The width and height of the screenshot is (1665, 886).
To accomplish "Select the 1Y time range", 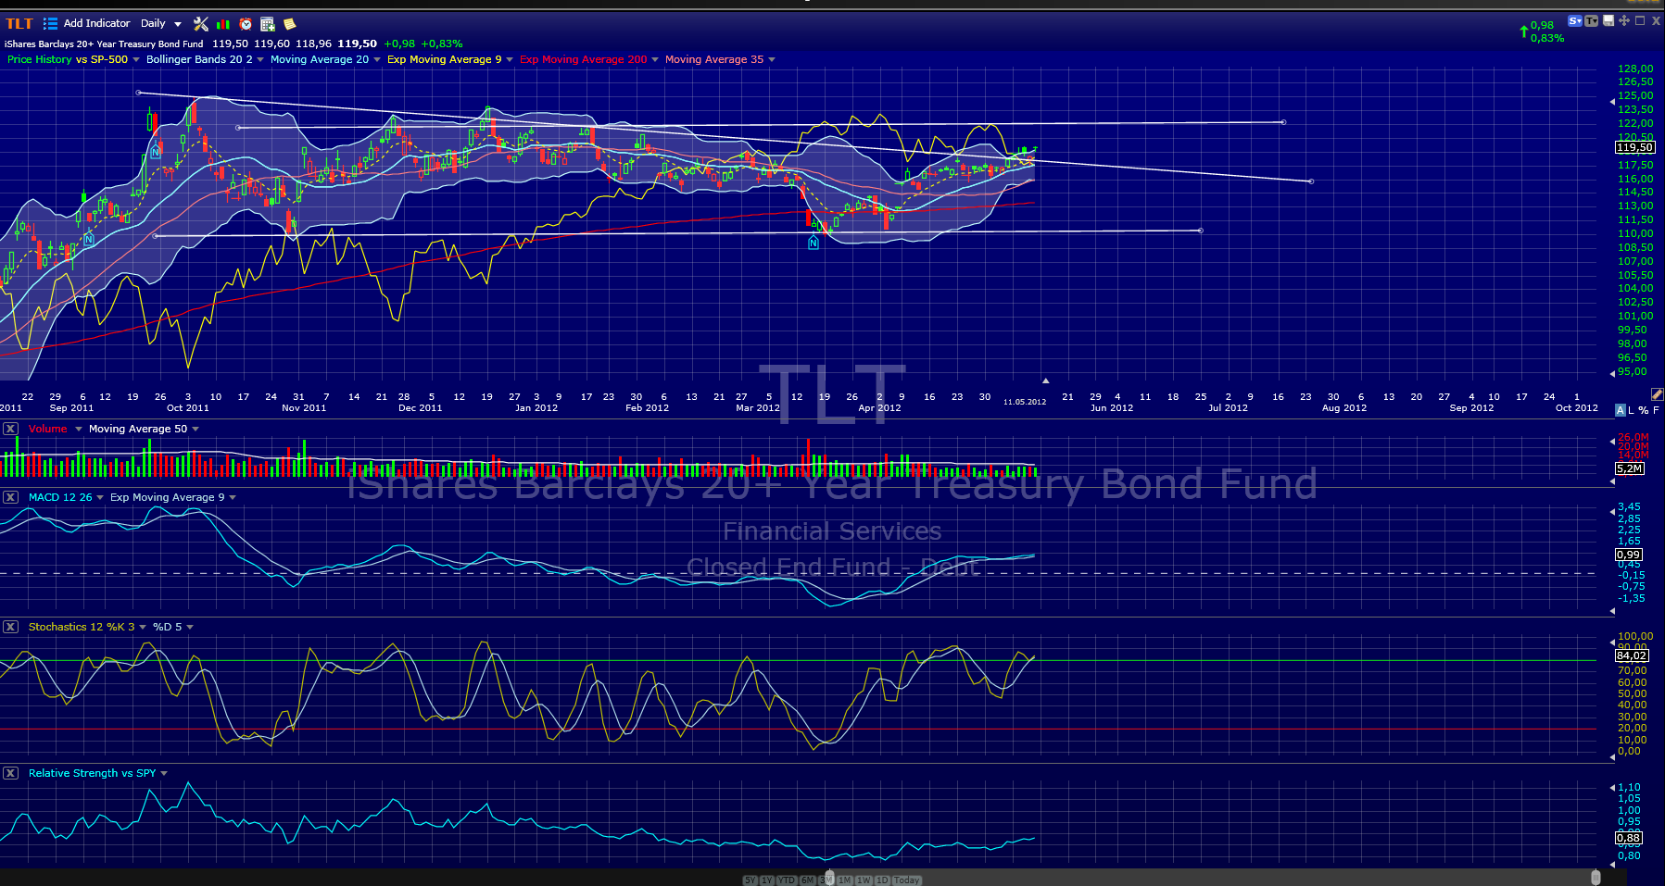I will tap(767, 880).
